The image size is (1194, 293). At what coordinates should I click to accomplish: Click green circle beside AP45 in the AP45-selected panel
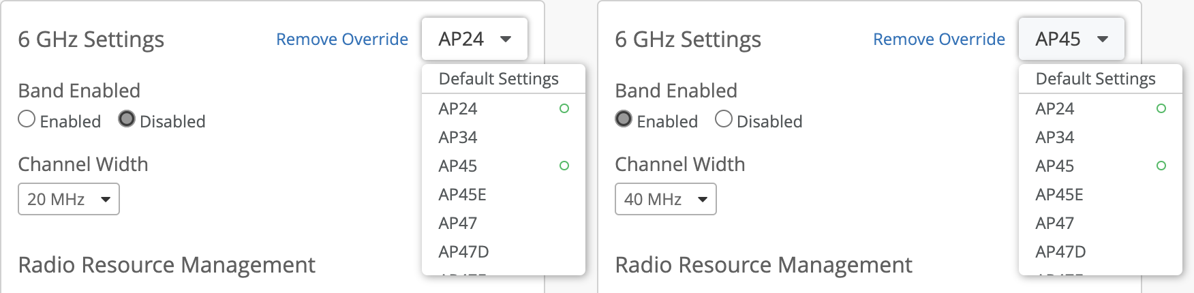coord(1161,166)
